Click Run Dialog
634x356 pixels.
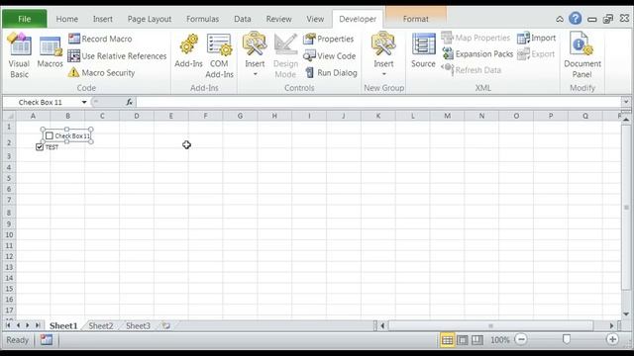point(331,72)
